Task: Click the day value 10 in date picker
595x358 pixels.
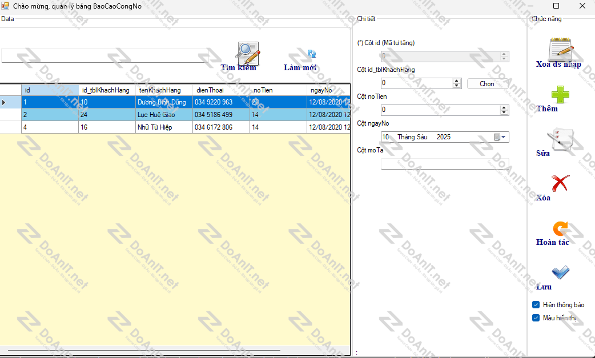Action: pos(385,137)
